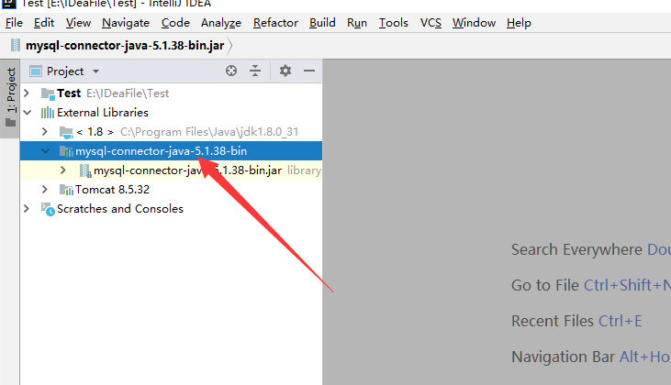Select the External Libraries row
671x385 pixels.
click(171, 113)
